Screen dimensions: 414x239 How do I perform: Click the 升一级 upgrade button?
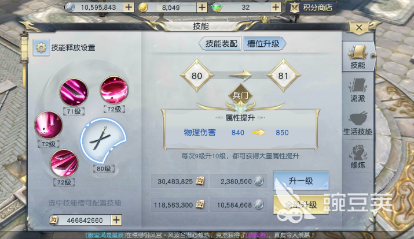[301, 181]
